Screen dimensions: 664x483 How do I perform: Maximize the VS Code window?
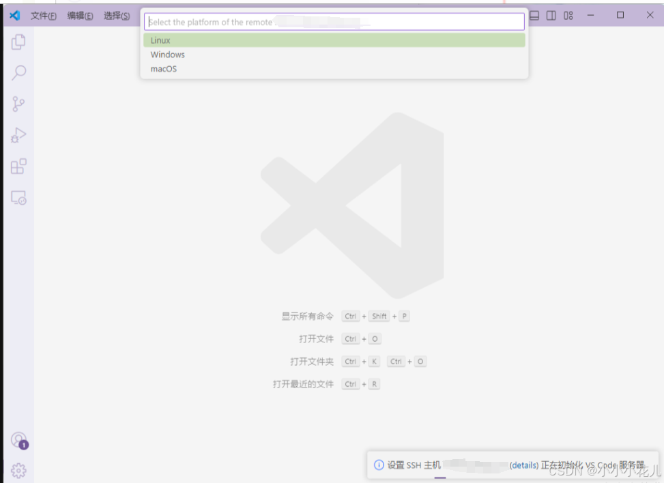620,15
